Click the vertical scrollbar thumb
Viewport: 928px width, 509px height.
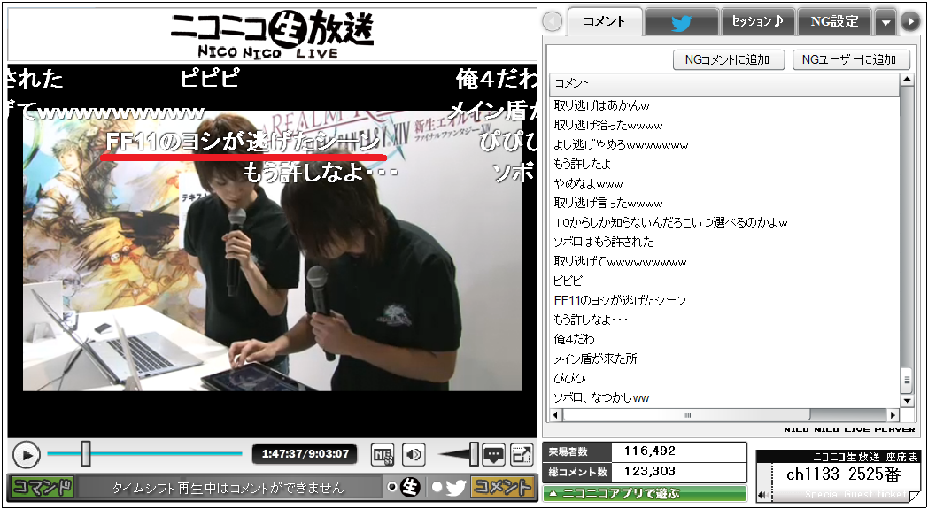907,381
